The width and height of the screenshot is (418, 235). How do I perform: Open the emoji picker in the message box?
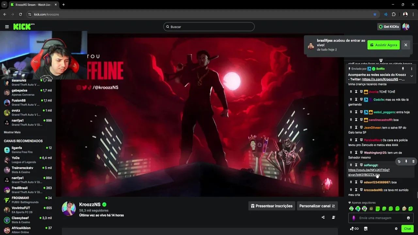point(408,218)
